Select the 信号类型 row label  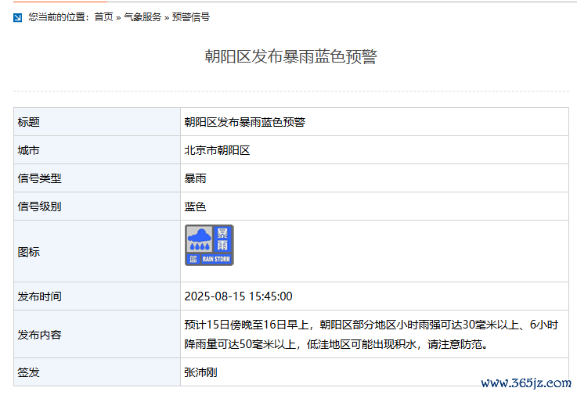point(39,178)
